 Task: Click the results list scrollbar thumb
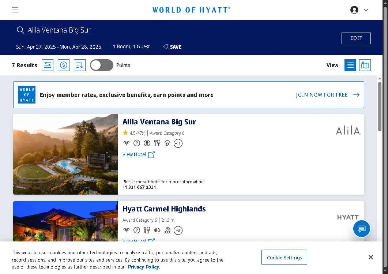coord(380,106)
